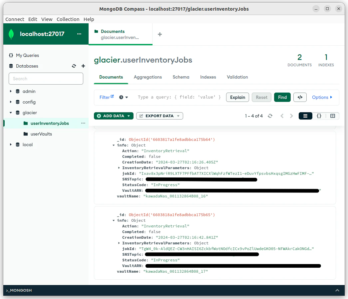Go to next page of documents
348x299 pixels.
[291, 116]
